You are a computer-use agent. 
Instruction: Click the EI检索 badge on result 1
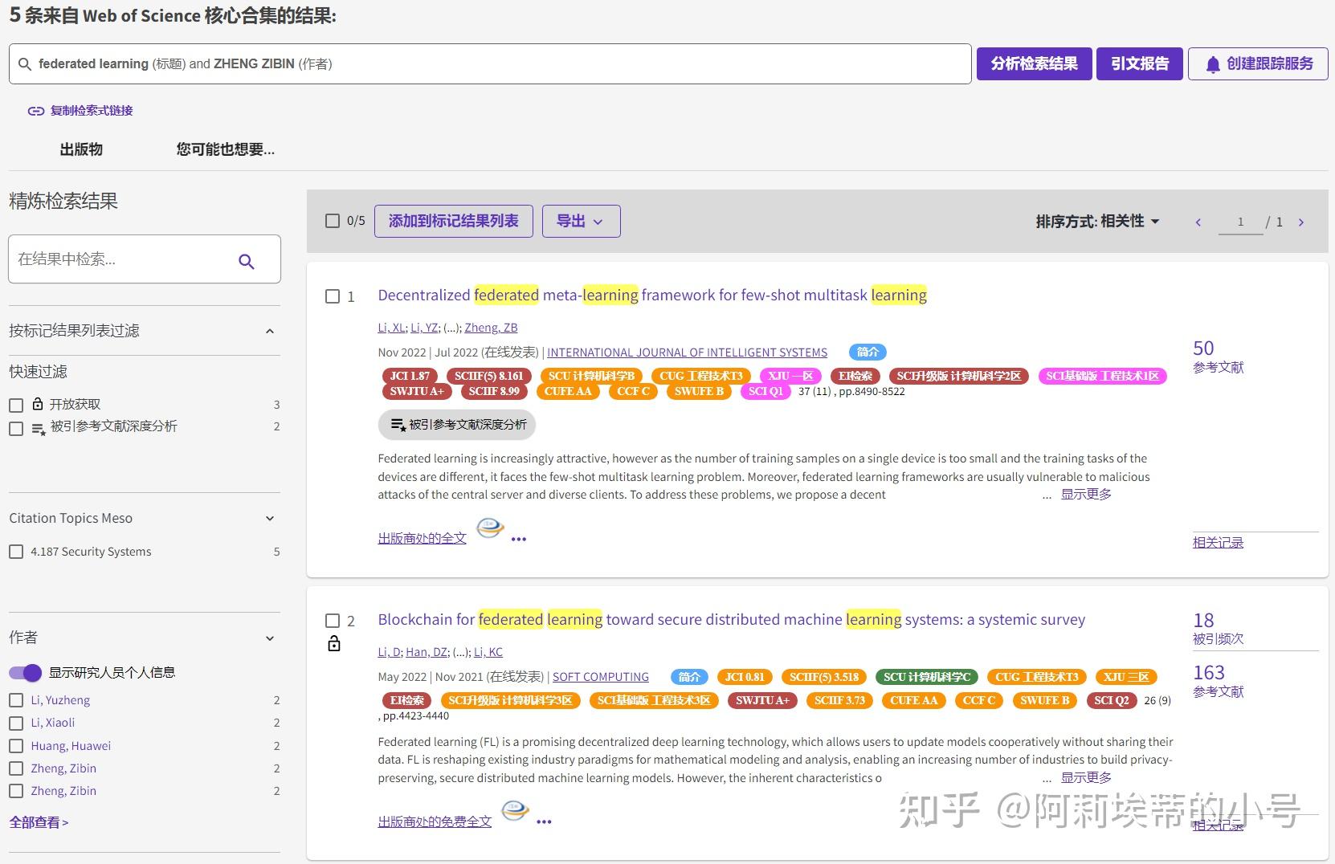click(855, 376)
